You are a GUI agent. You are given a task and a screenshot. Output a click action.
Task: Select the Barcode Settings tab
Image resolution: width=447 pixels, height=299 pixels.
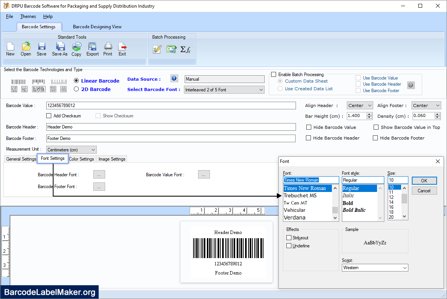pyautogui.click(x=39, y=26)
